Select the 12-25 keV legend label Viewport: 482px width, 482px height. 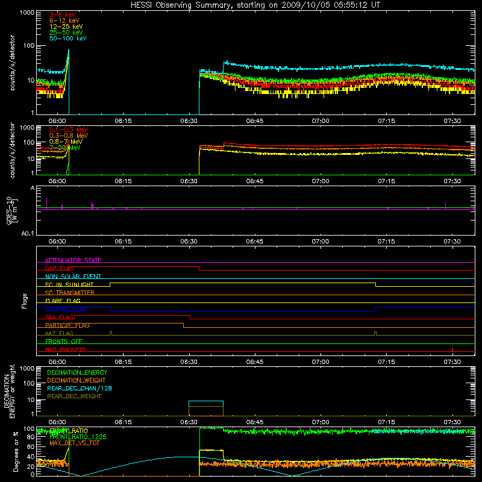coord(66,27)
